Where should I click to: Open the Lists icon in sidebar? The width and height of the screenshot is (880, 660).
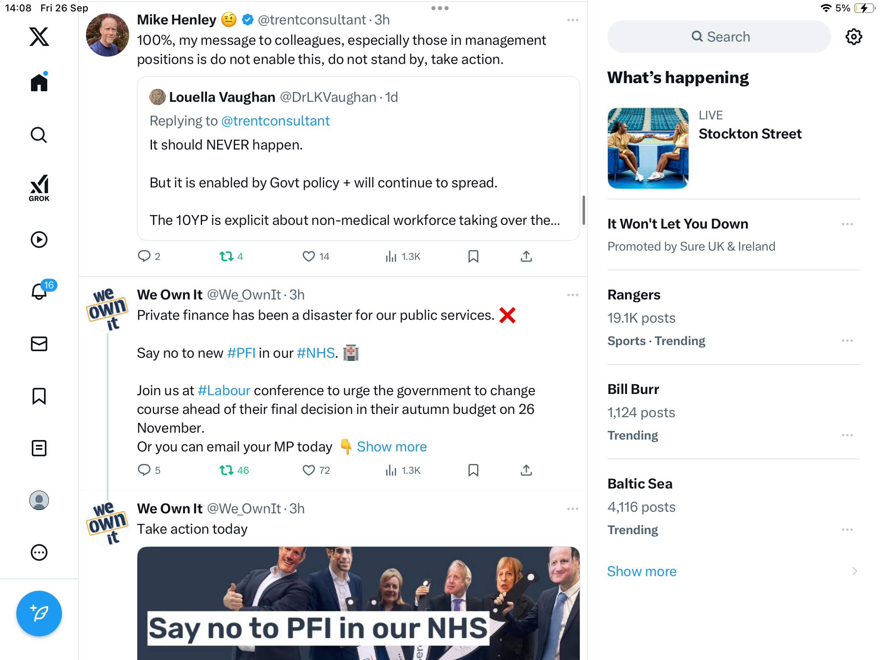(39, 448)
